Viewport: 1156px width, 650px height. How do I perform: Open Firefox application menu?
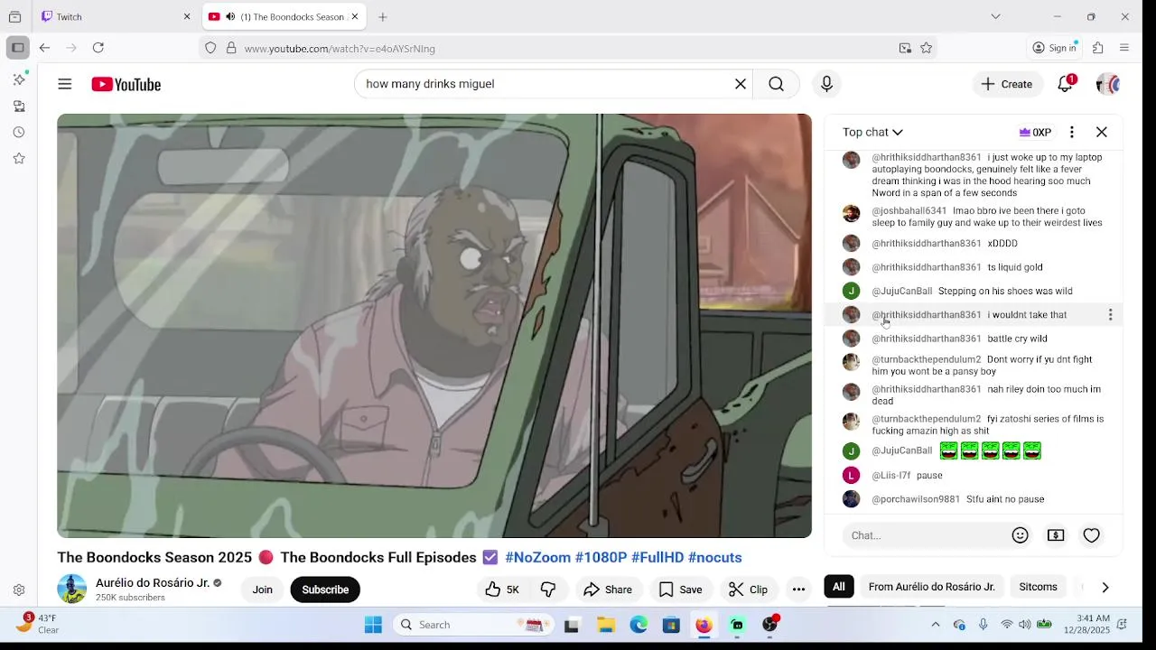click(1124, 48)
